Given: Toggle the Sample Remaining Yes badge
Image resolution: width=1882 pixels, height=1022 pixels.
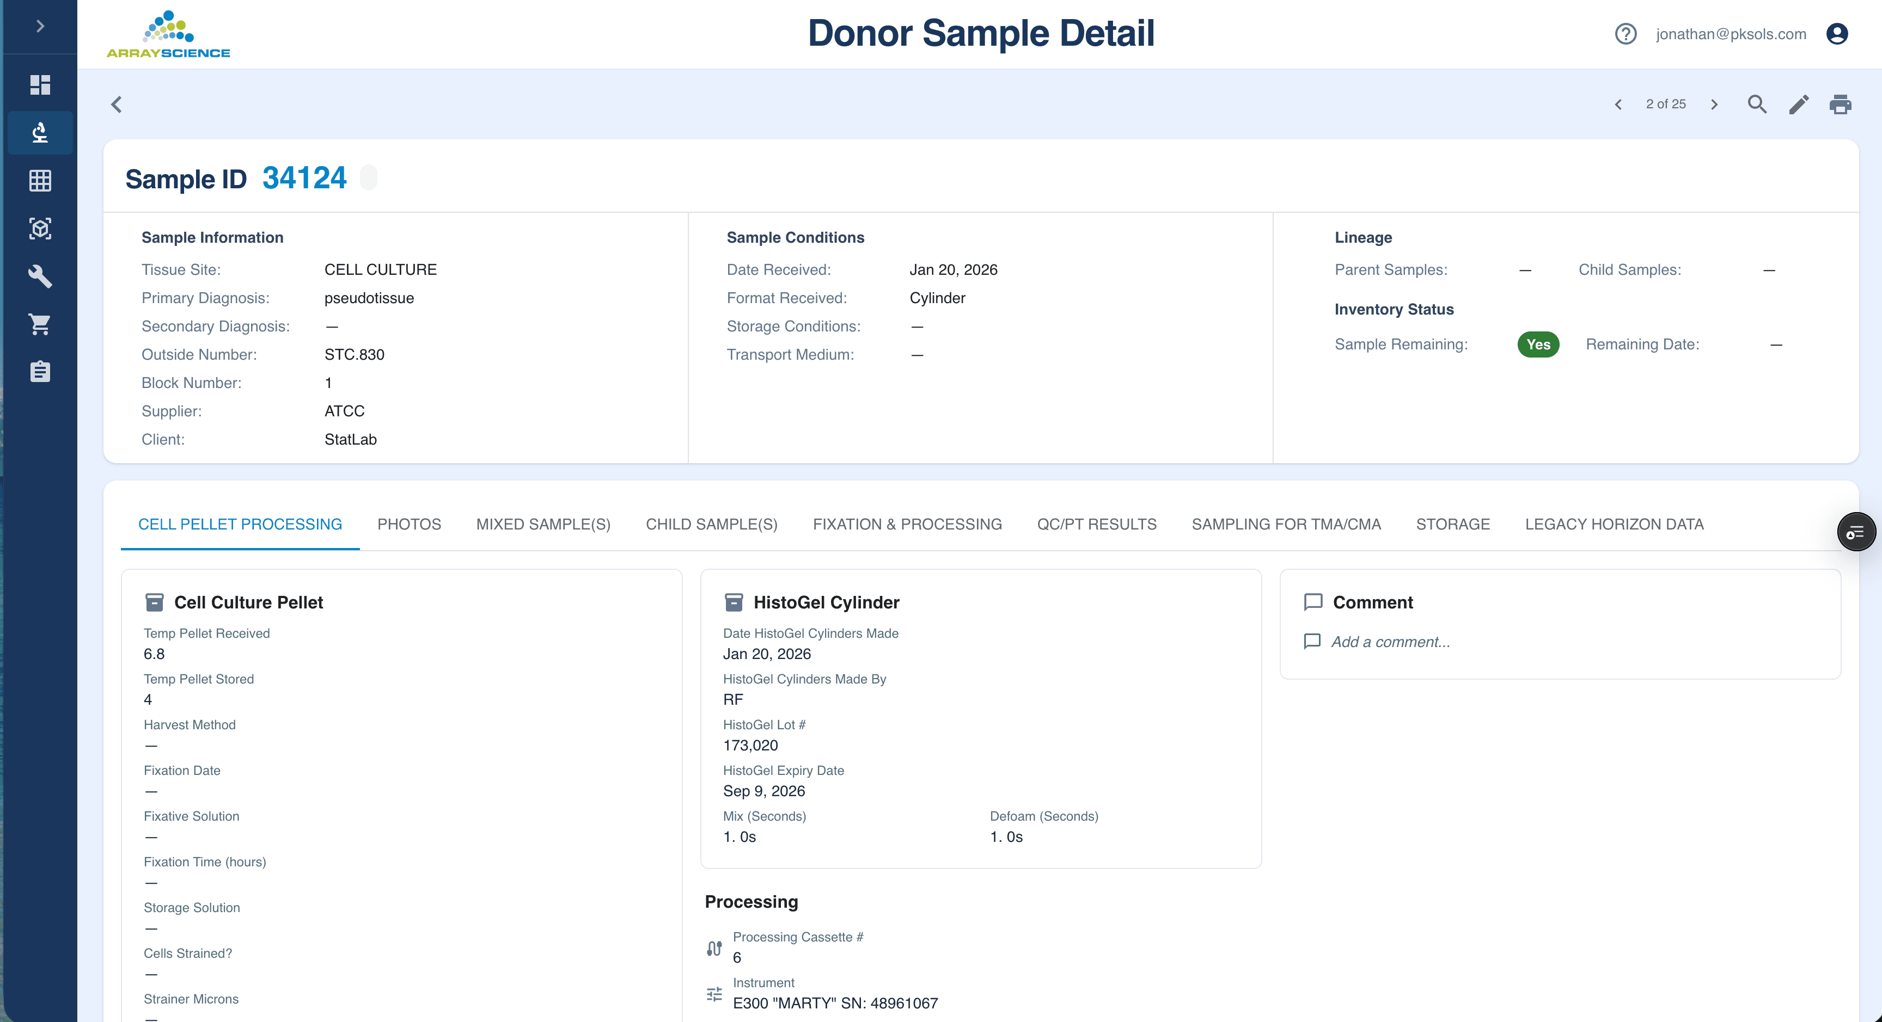Looking at the screenshot, I should [x=1538, y=344].
